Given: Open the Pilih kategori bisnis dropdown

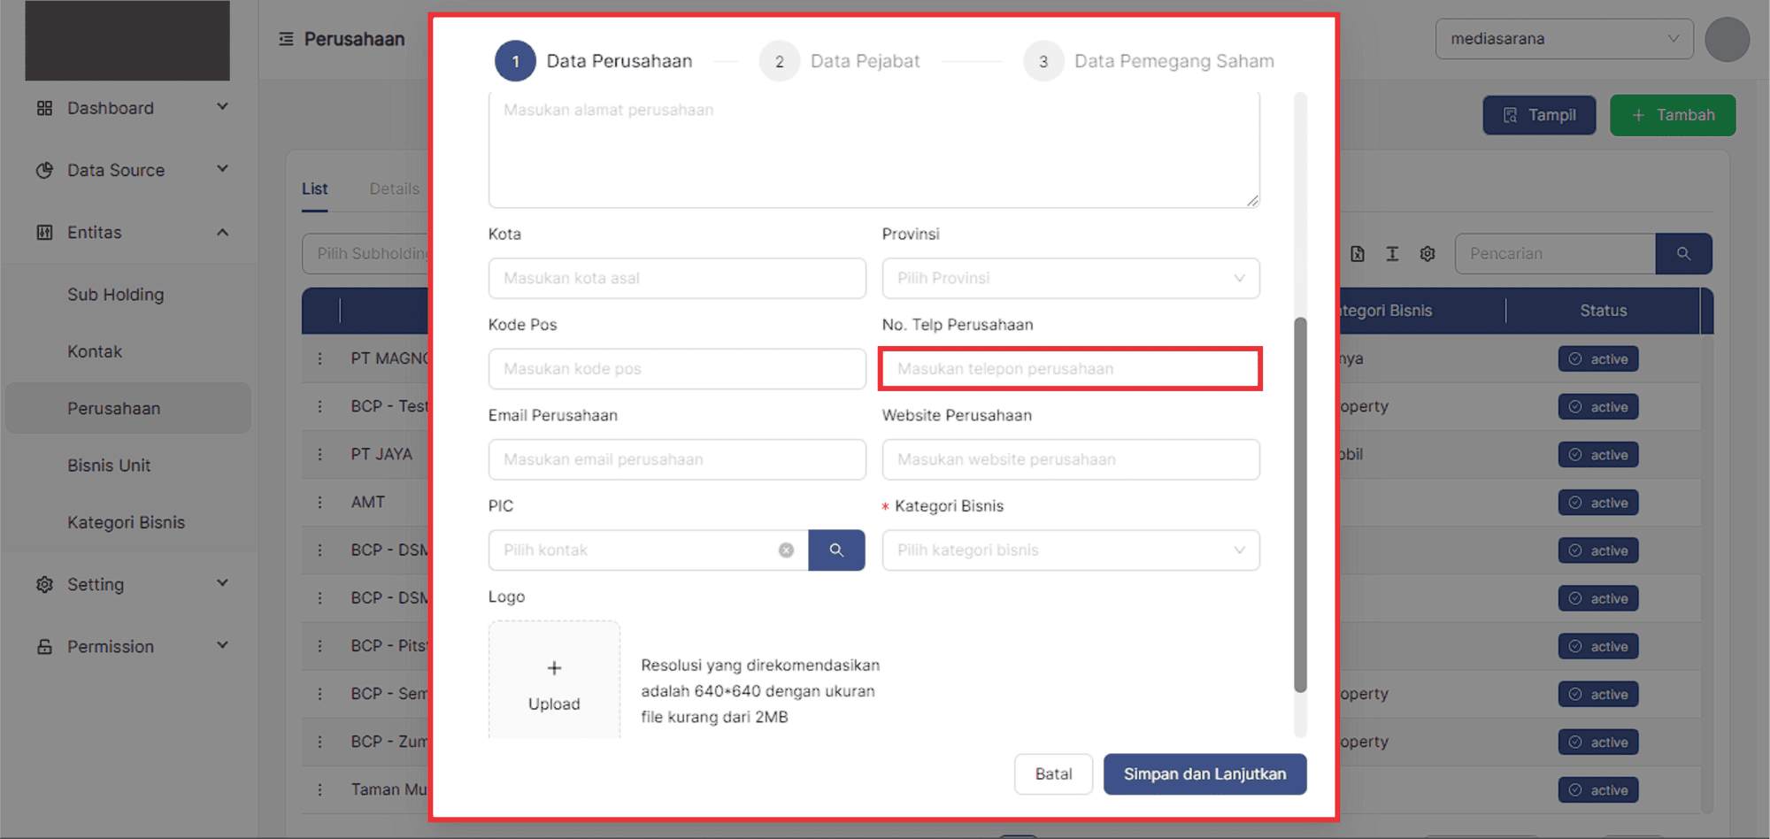Looking at the screenshot, I should tap(1070, 550).
